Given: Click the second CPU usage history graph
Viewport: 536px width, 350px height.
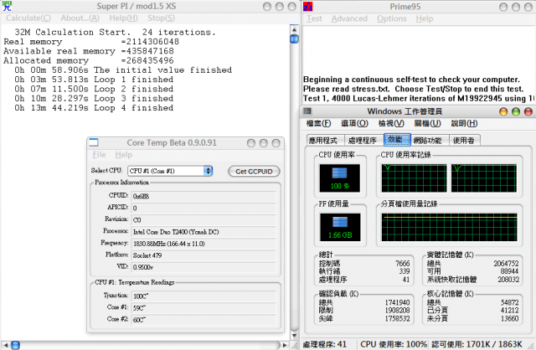Looking at the screenshot, I should click(484, 178).
